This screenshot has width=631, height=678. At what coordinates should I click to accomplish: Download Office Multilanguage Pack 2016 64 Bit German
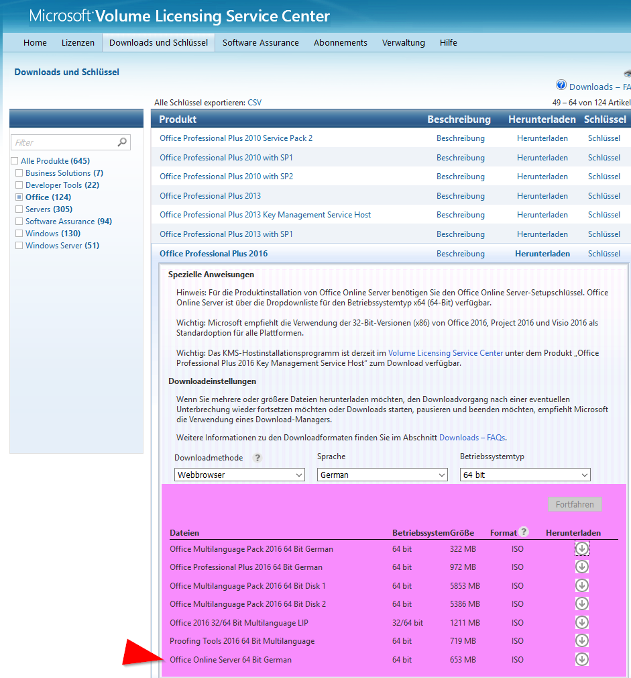pos(582,548)
